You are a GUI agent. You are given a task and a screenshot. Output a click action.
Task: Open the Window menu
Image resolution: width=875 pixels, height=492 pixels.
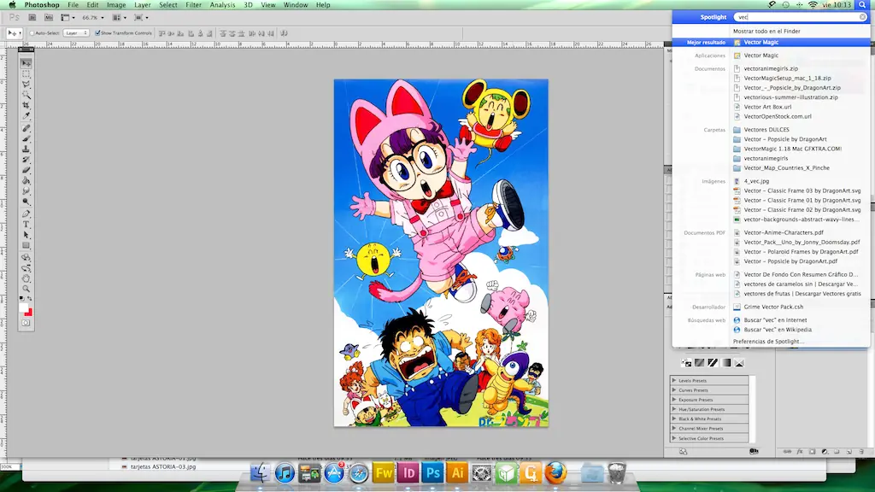[x=295, y=5]
